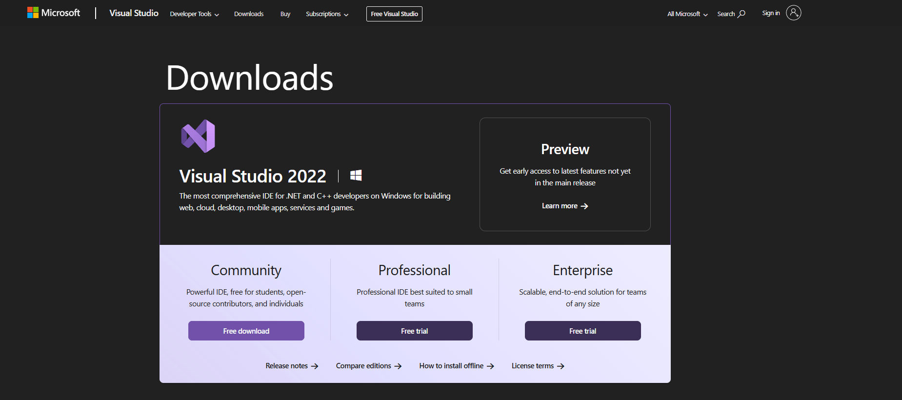
Task: Open the License terms link
Action: tap(538, 366)
